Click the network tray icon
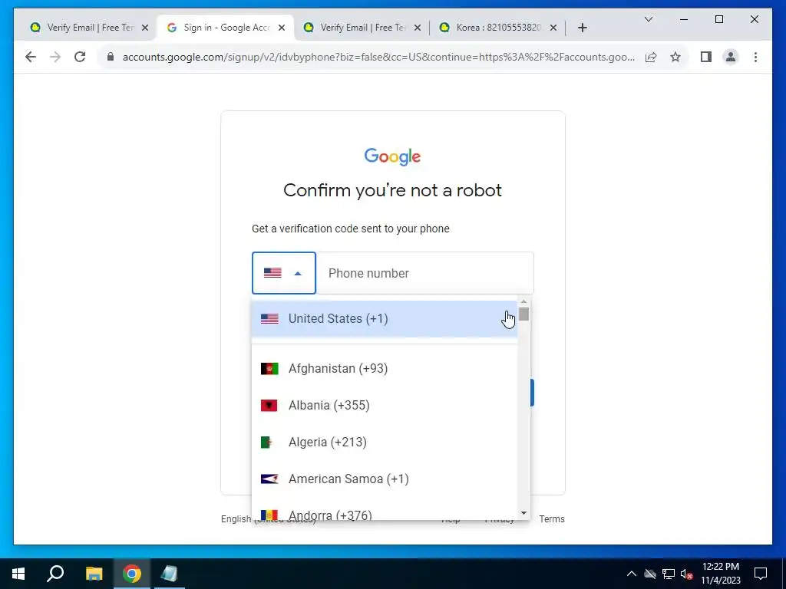This screenshot has height=589, width=786. (x=669, y=574)
